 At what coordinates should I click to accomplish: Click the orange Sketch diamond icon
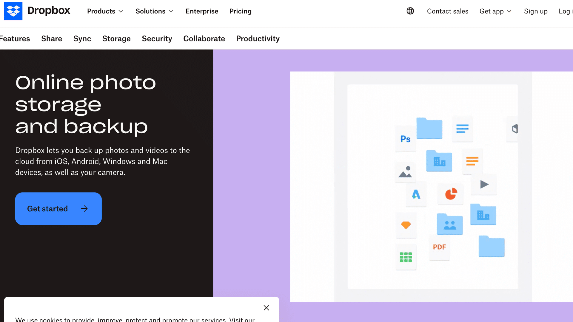coord(406,225)
